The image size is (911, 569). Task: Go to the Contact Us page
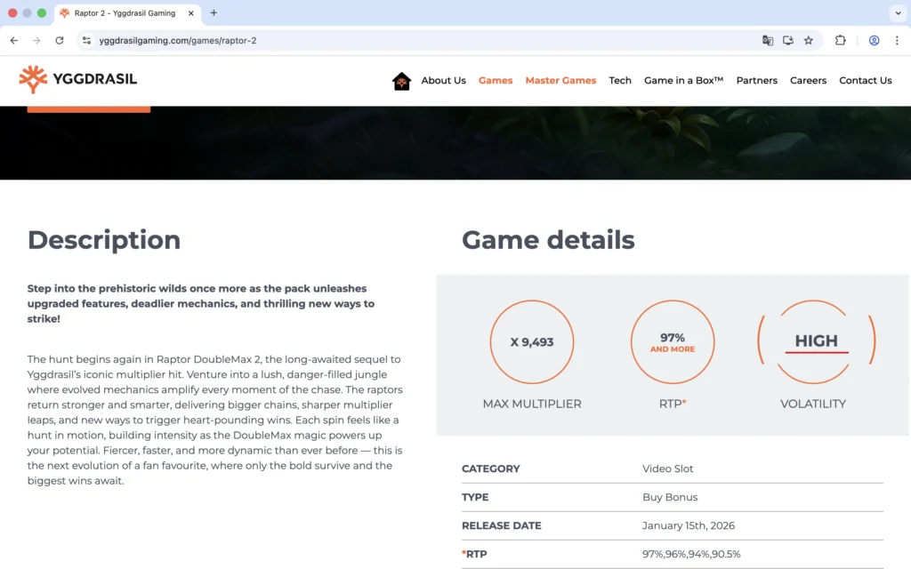[x=865, y=81]
